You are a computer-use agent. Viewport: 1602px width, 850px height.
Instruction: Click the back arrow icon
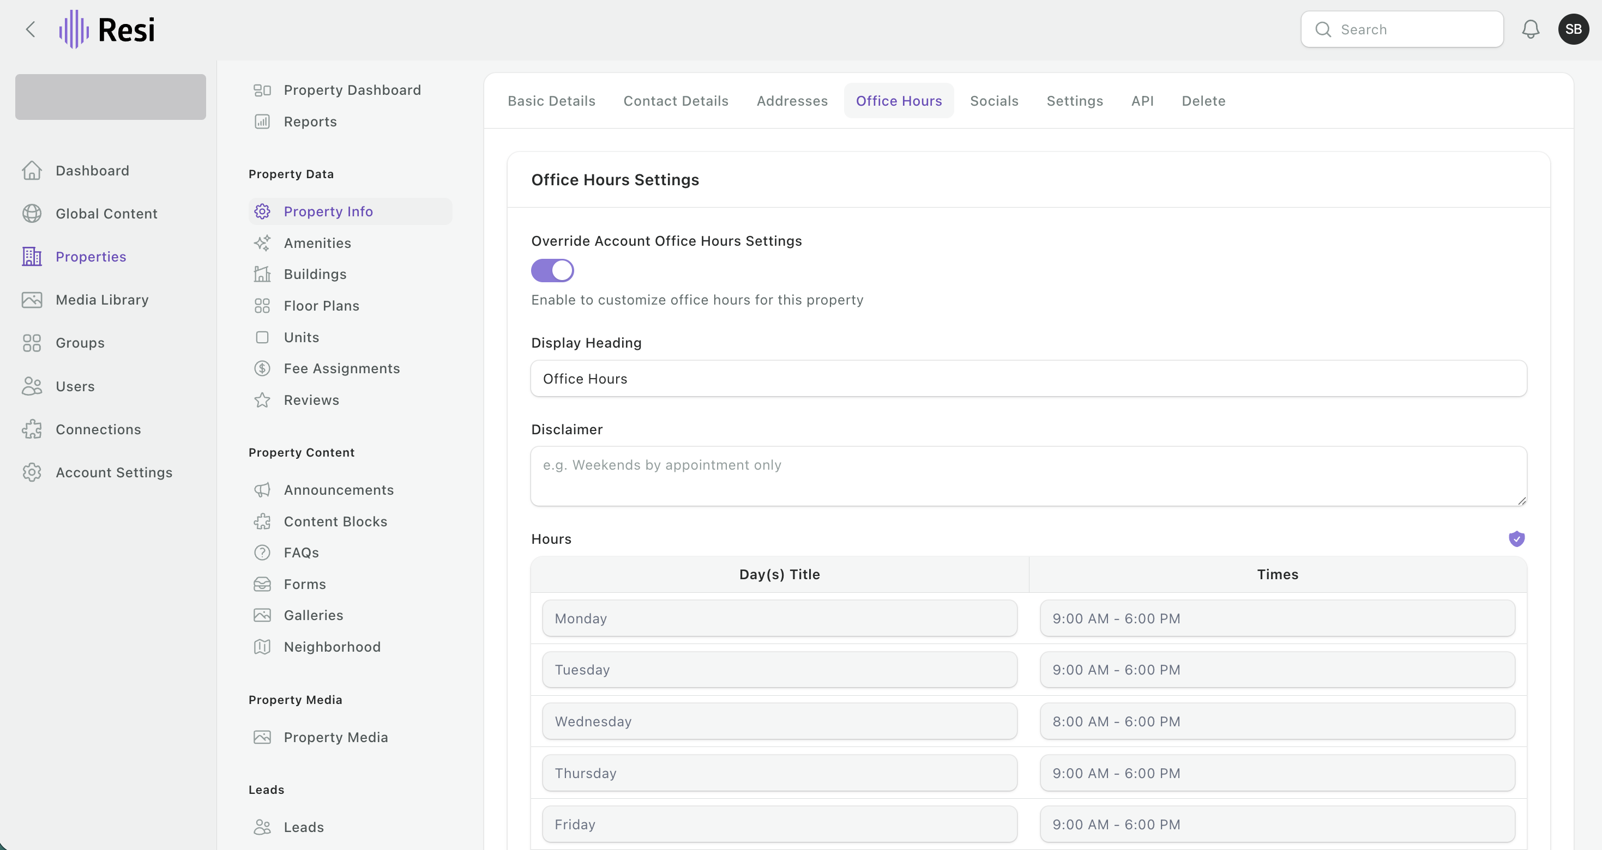click(30, 29)
